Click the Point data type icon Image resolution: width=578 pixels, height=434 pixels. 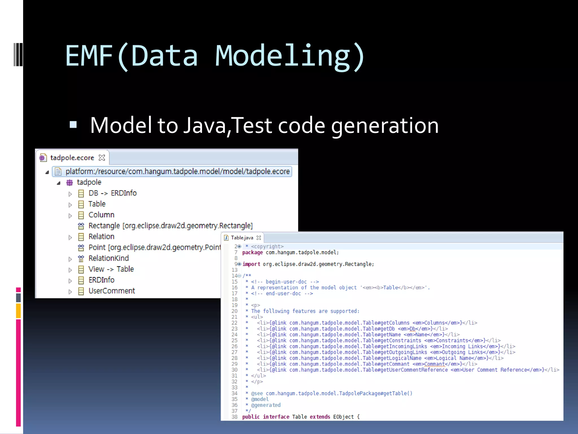(x=81, y=248)
